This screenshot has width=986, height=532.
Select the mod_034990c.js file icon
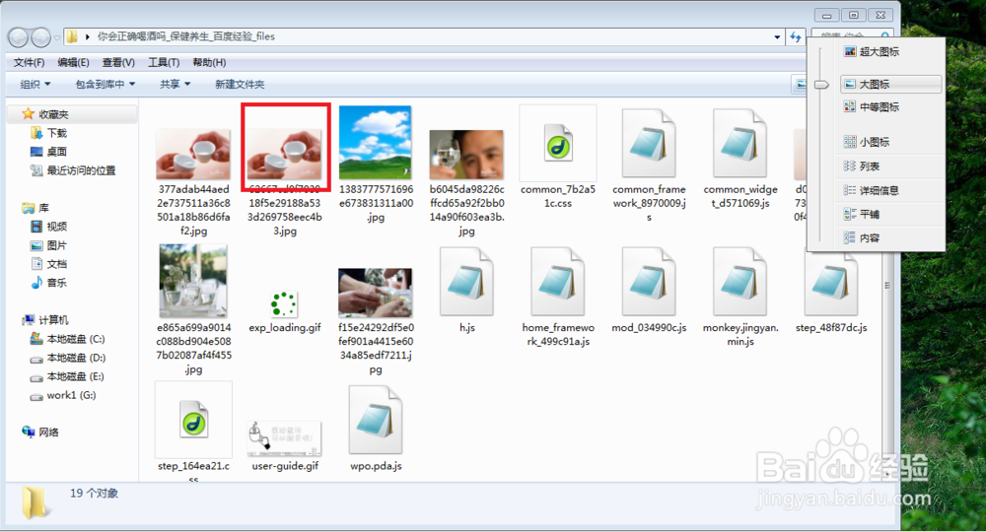tap(649, 282)
